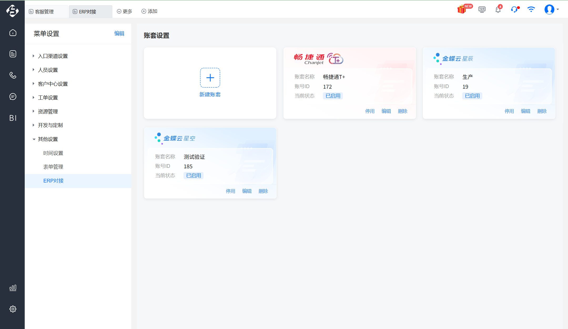Open 资源管理 menu item

click(48, 112)
